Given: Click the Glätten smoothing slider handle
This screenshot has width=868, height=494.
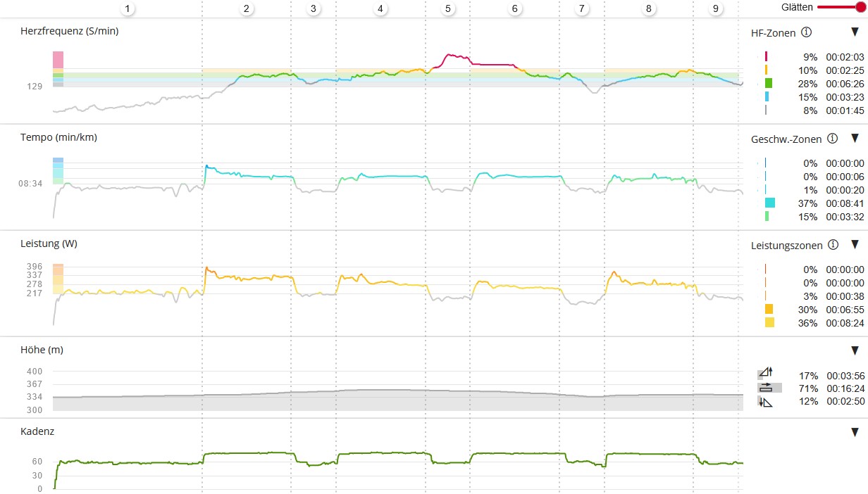Looking at the screenshot, I should [x=860, y=7].
